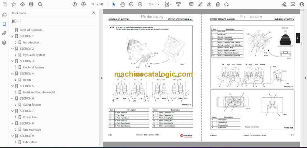Collapse the SECTION 2 bookmark
This screenshot has height=148, width=307.
coord(13,49)
